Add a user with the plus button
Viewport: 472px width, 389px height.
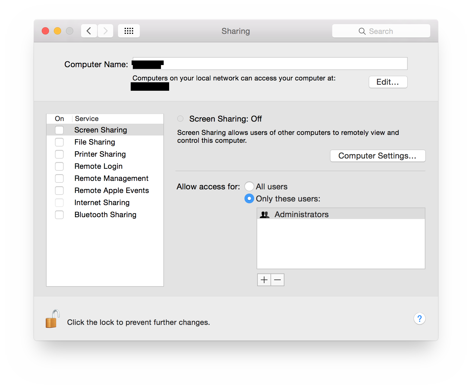[x=264, y=280]
